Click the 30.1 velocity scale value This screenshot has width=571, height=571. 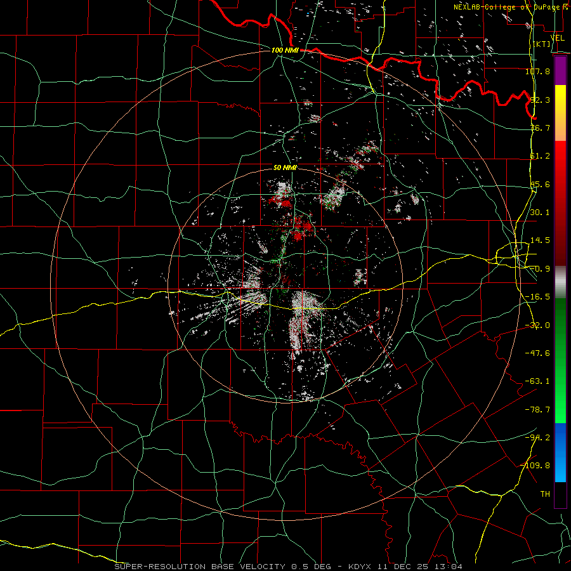540,213
